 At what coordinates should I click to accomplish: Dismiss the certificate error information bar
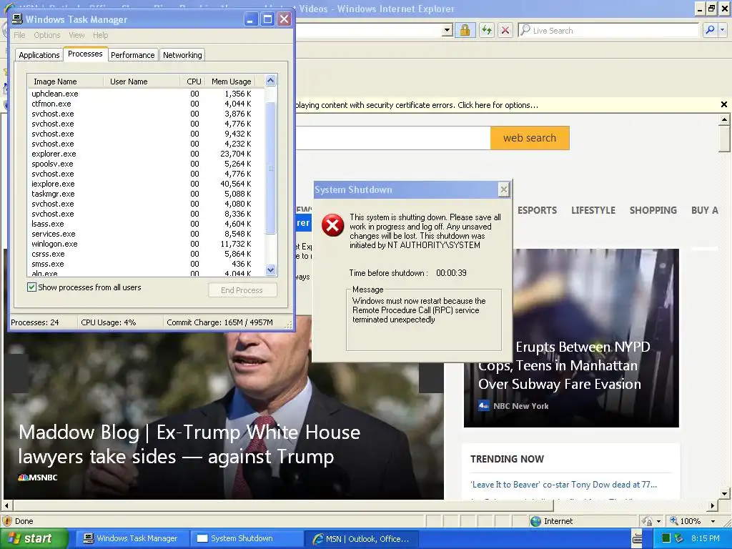click(x=723, y=104)
